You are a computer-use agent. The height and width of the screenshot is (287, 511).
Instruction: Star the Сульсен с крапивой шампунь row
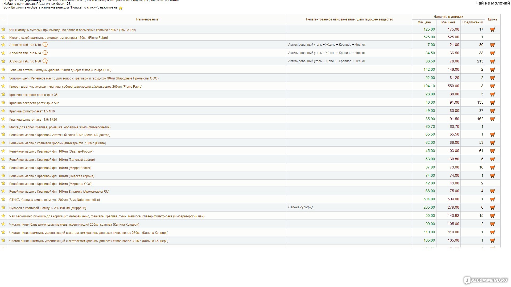click(x=3, y=207)
